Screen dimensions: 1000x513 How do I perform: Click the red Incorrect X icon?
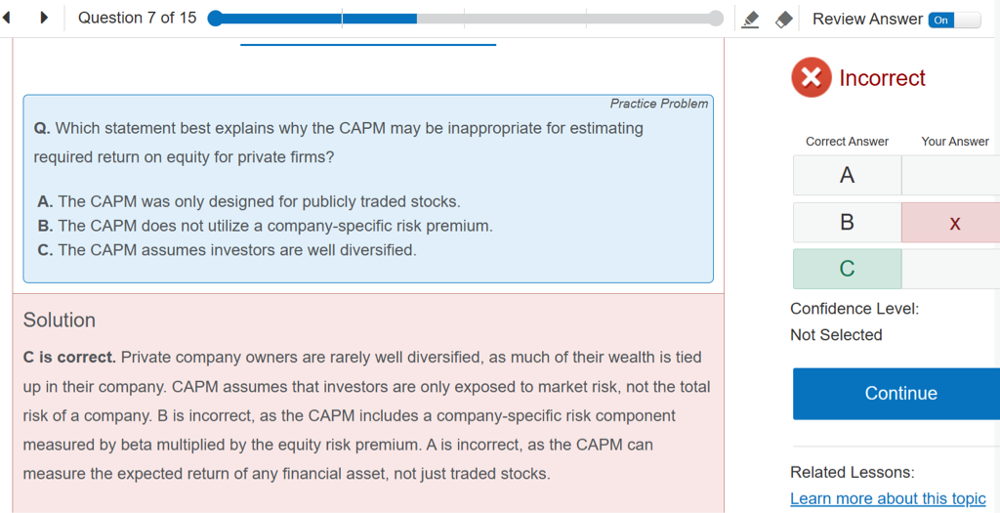coord(811,78)
